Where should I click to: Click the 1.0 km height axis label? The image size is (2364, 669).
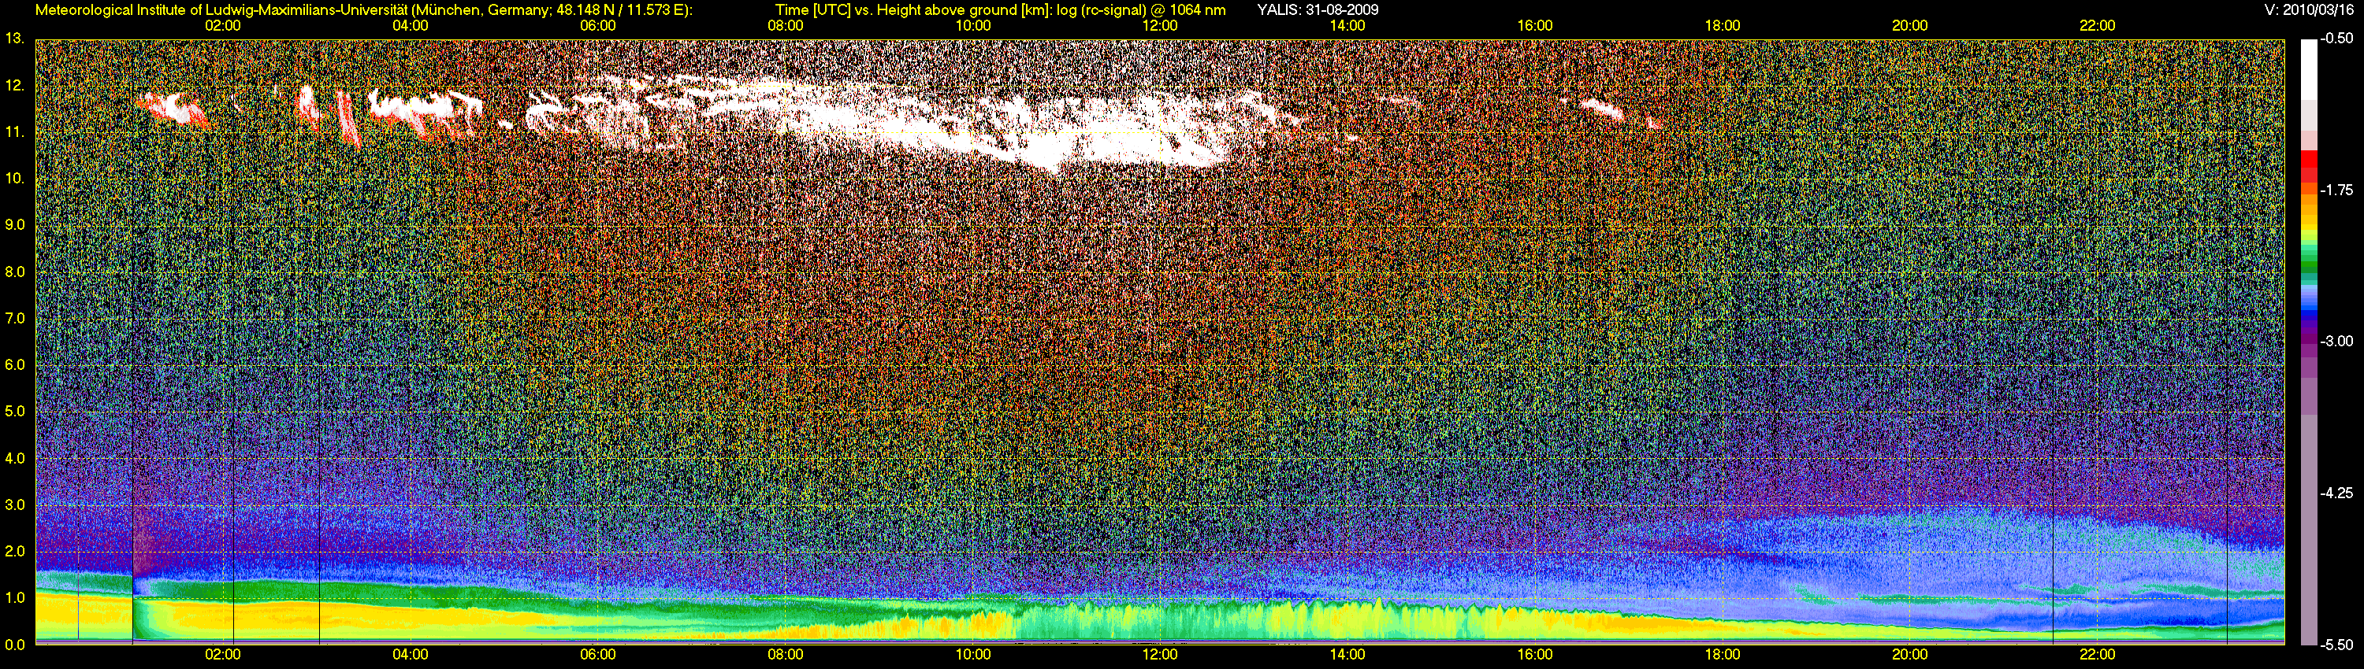(13, 597)
